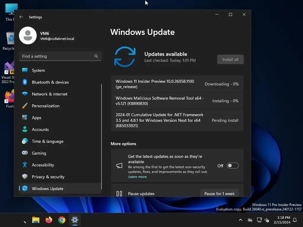
Task: Maximize the Settings window
Action: [x=230, y=14]
